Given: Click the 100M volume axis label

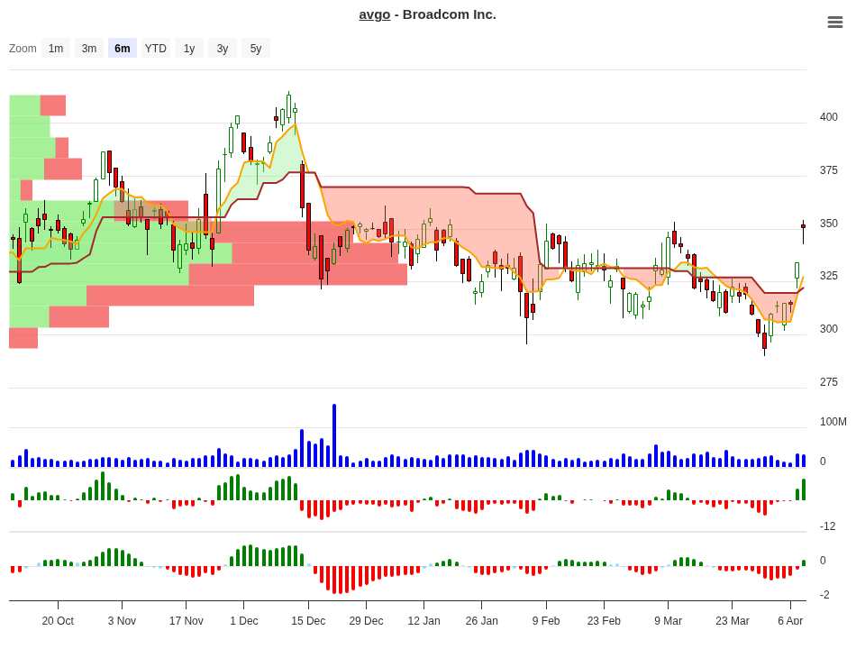Looking at the screenshot, I should click(x=833, y=422).
